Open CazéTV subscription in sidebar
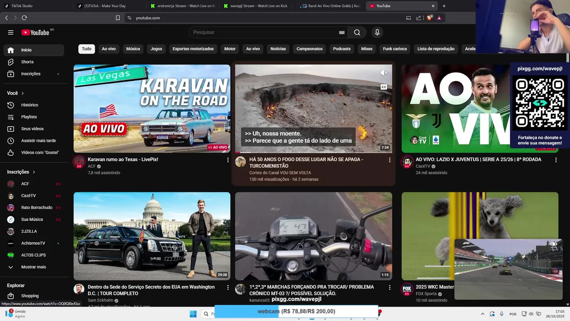Screen dimensions: 570x321 [34, 196]
